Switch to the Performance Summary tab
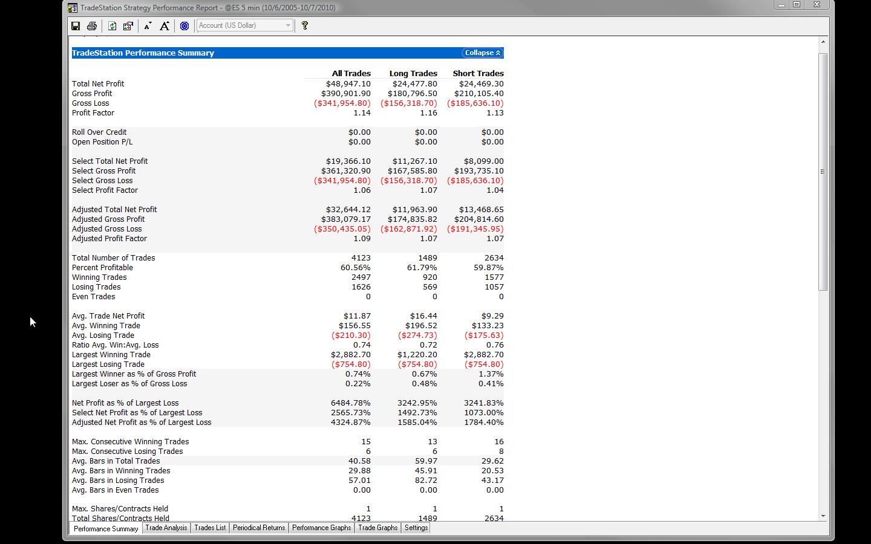This screenshot has width=871, height=544. click(106, 528)
